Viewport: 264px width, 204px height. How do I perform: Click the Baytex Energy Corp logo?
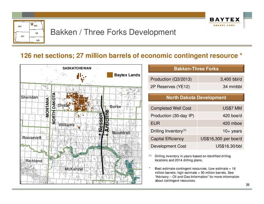coord(225,22)
